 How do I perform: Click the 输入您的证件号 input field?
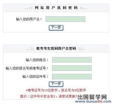tap(72, 76)
